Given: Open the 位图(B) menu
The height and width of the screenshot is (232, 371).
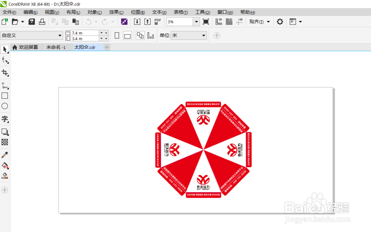Looking at the screenshot, I should point(138,12).
